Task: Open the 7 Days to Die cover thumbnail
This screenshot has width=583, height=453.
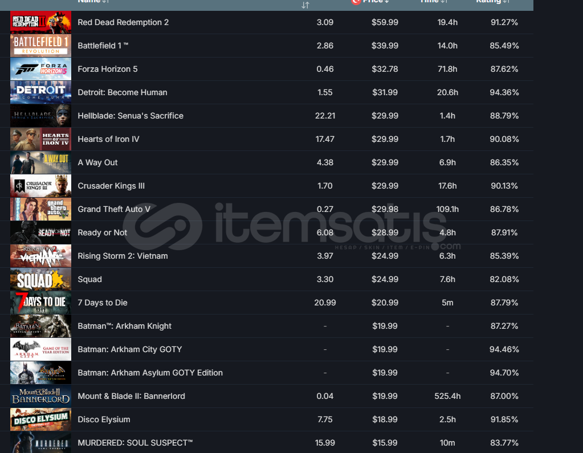Action: (40, 303)
